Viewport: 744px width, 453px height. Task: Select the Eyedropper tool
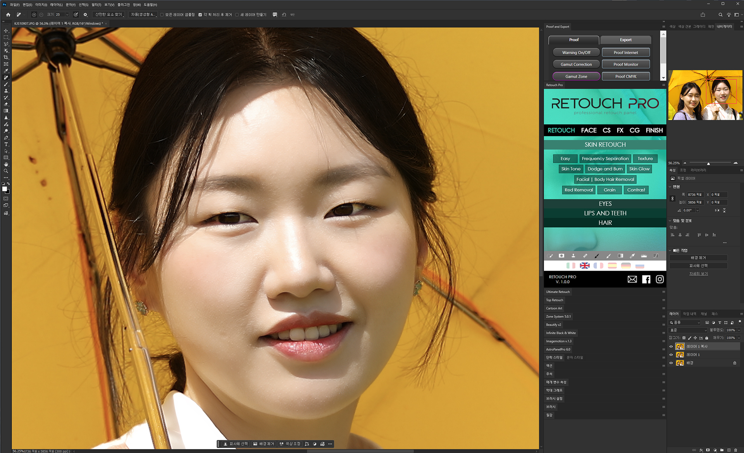(6, 71)
